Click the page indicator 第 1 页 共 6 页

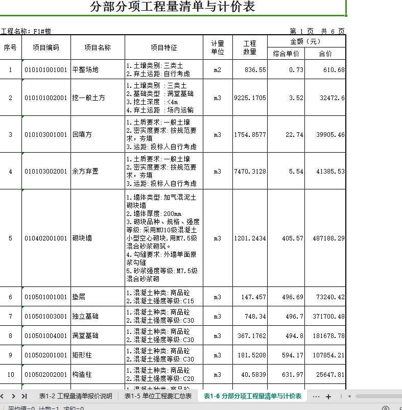coord(317,31)
